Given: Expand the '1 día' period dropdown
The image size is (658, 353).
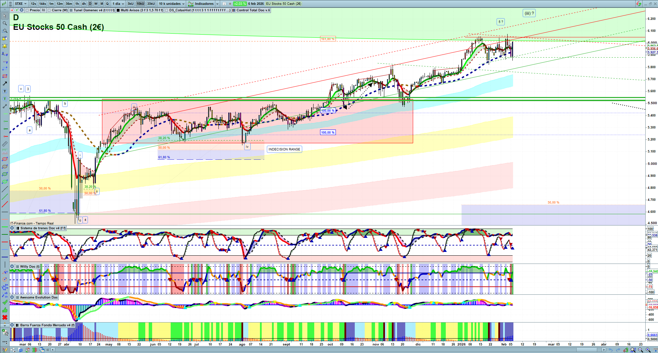Looking at the screenshot, I should [118, 4].
